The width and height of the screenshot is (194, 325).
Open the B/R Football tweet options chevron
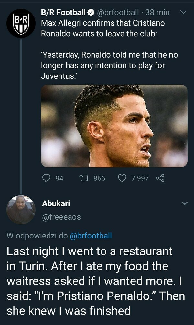point(183,12)
